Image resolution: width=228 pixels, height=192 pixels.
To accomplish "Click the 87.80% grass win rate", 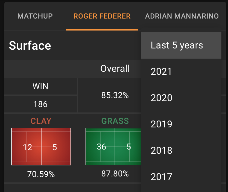I will pyautogui.click(x=115, y=173).
